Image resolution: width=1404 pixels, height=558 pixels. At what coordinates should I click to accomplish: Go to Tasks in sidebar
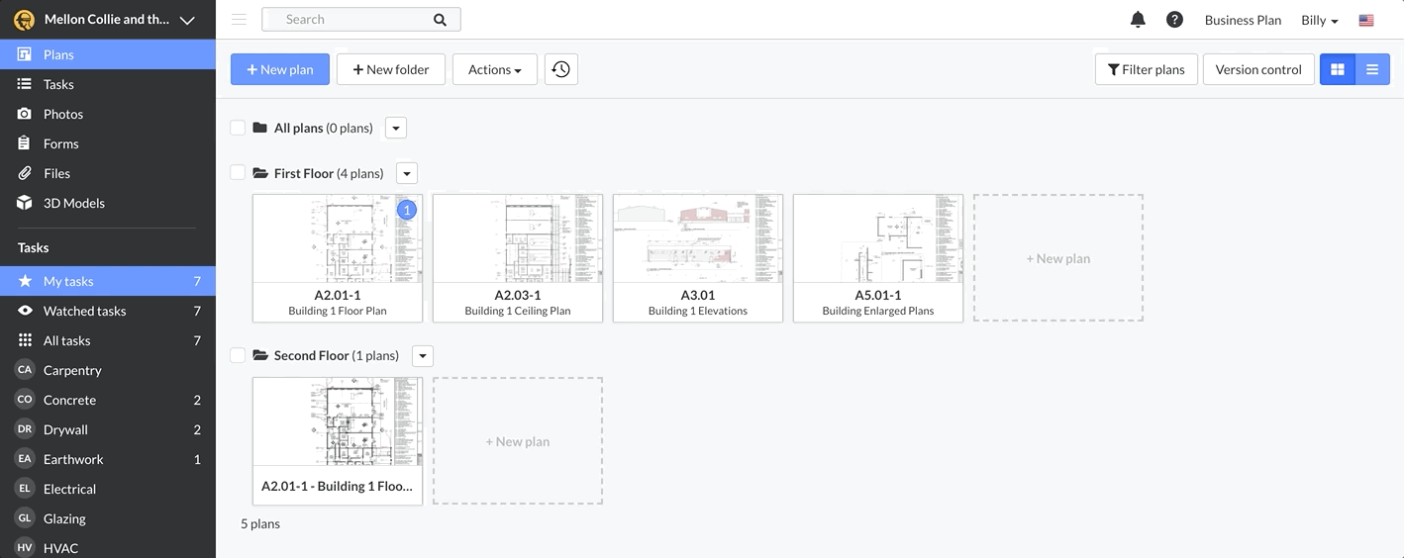[108, 84]
